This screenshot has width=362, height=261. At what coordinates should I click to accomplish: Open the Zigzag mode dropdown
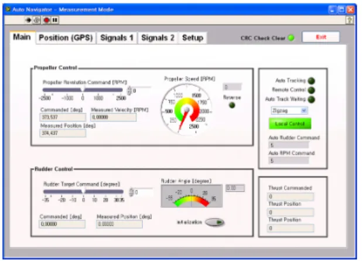pos(289,111)
